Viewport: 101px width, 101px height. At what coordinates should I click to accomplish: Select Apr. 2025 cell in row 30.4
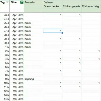point(17,43)
